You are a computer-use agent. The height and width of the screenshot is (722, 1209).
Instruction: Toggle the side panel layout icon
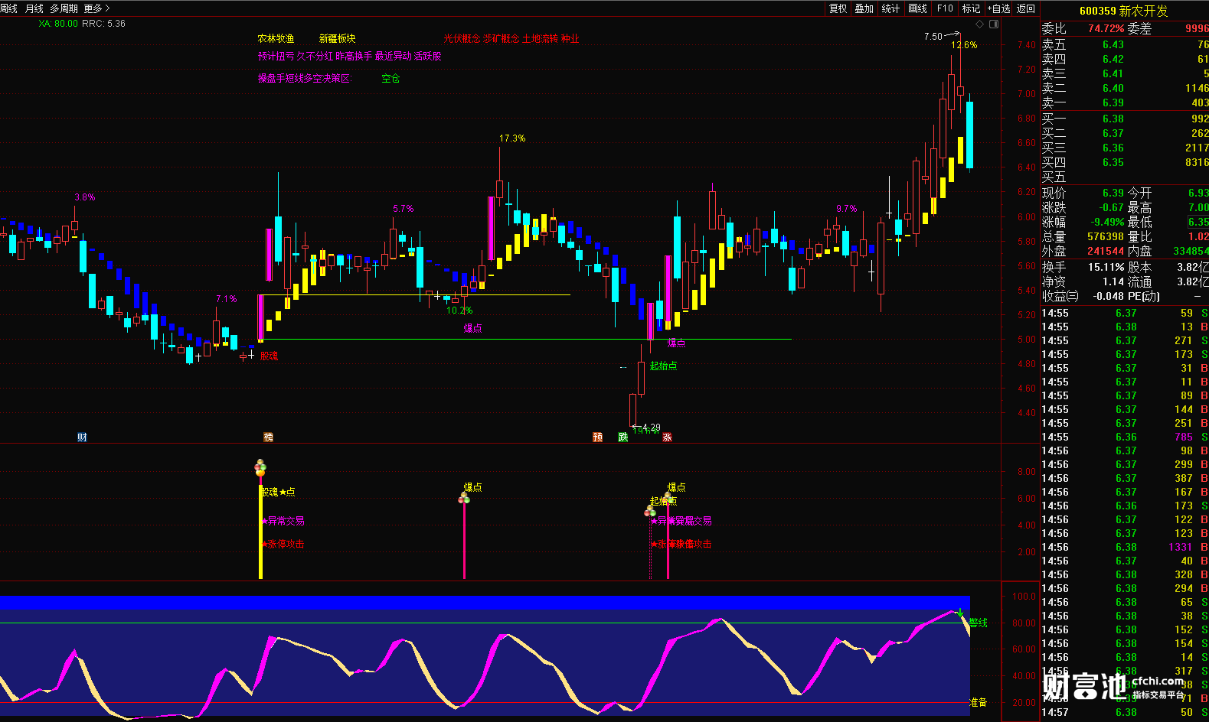tap(994, 24)
